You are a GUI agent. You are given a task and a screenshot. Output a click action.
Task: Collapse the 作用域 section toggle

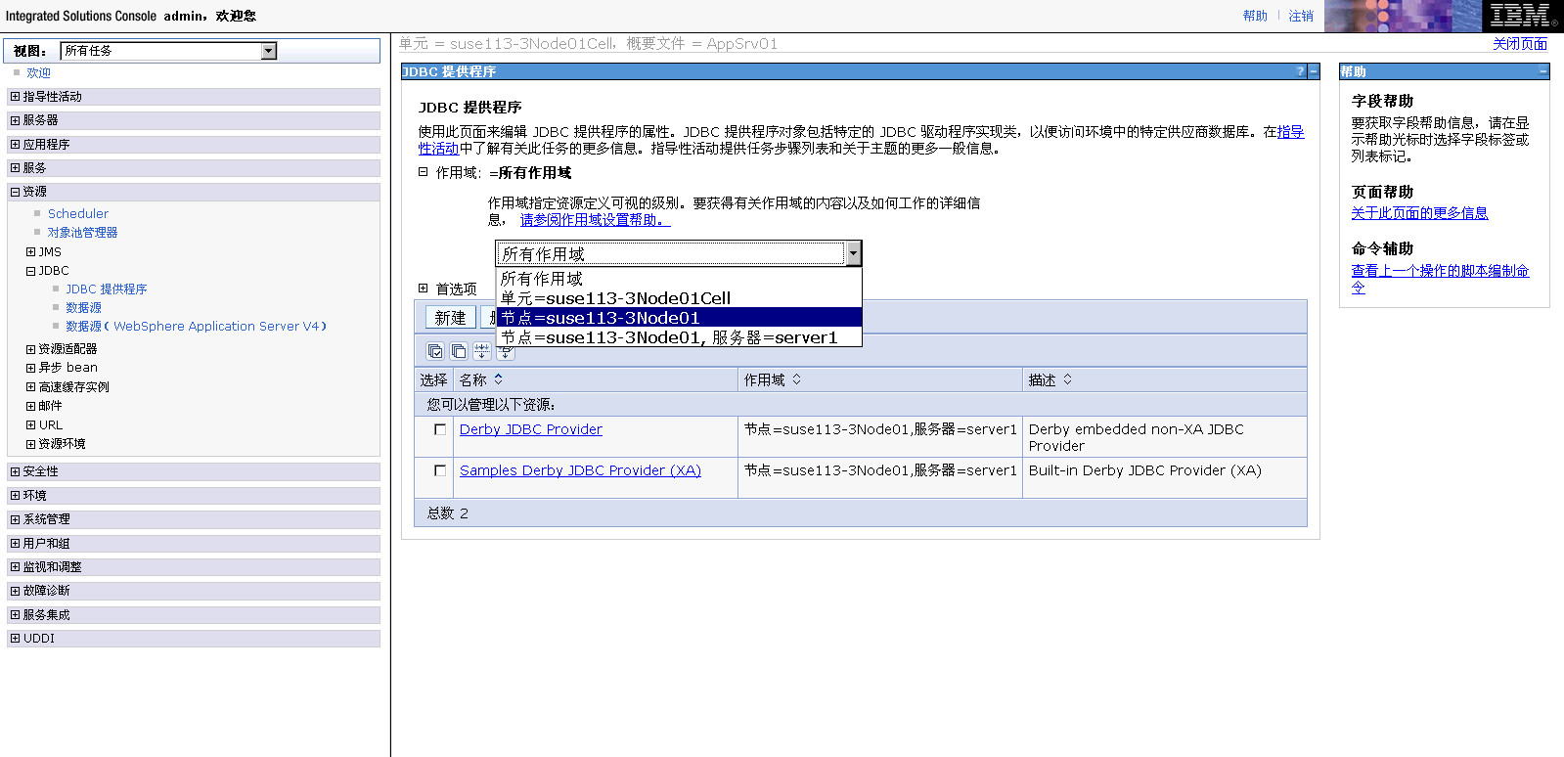tap(424, 172)
